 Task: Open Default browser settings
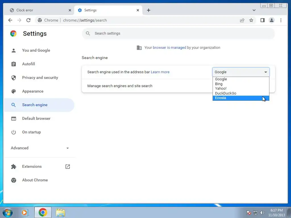point(39,118)
